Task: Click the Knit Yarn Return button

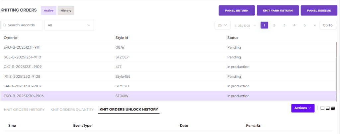Action: coord(278,11)
